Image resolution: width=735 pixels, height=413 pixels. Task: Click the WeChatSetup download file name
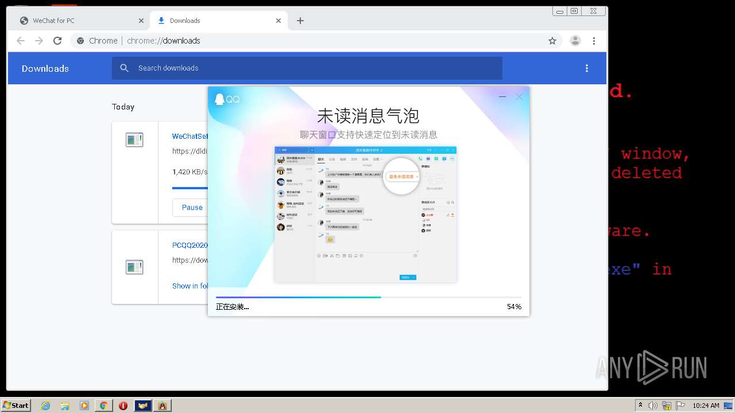(190, 137)
